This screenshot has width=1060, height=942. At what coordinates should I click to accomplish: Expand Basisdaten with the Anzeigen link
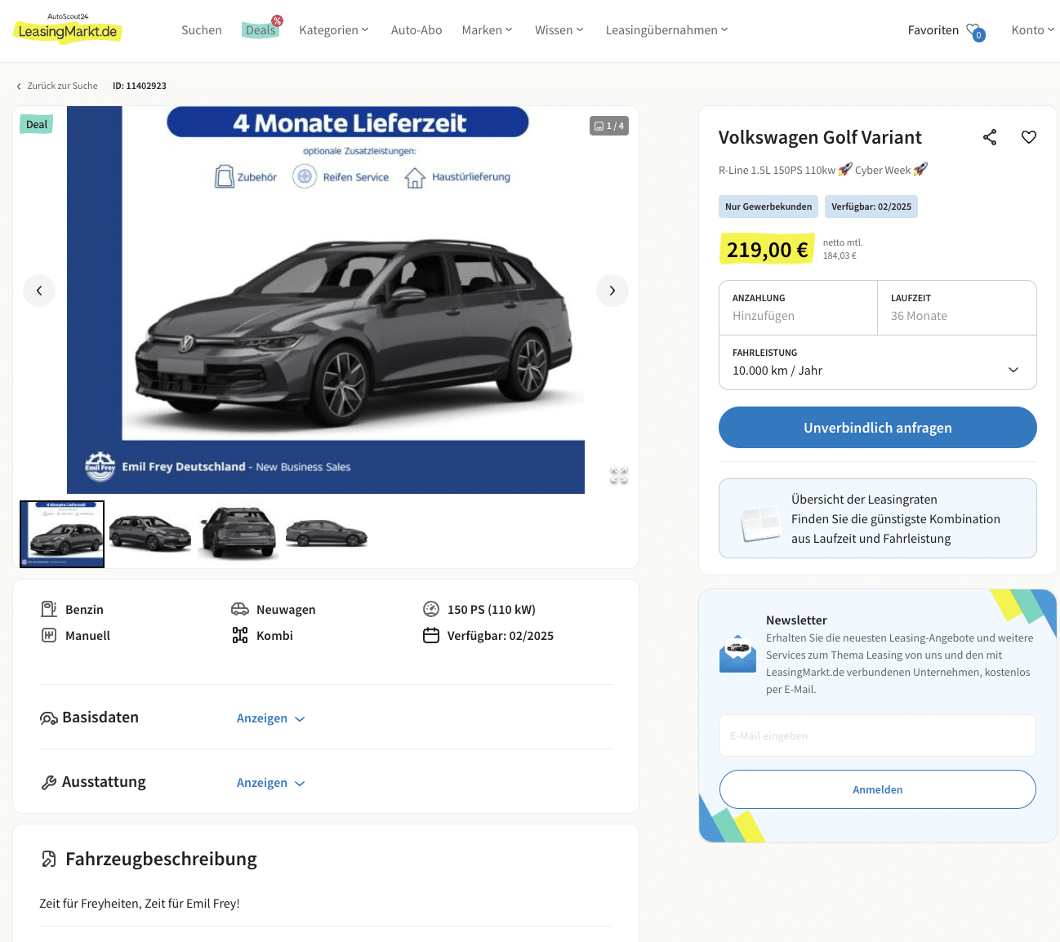click(271, 718)
